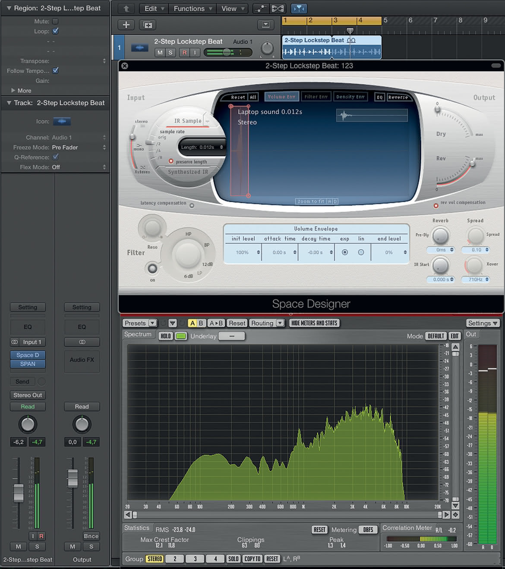Click the Stereo Out output slot
The height and width of the screenshot is (569, 505).
[28, 395]
